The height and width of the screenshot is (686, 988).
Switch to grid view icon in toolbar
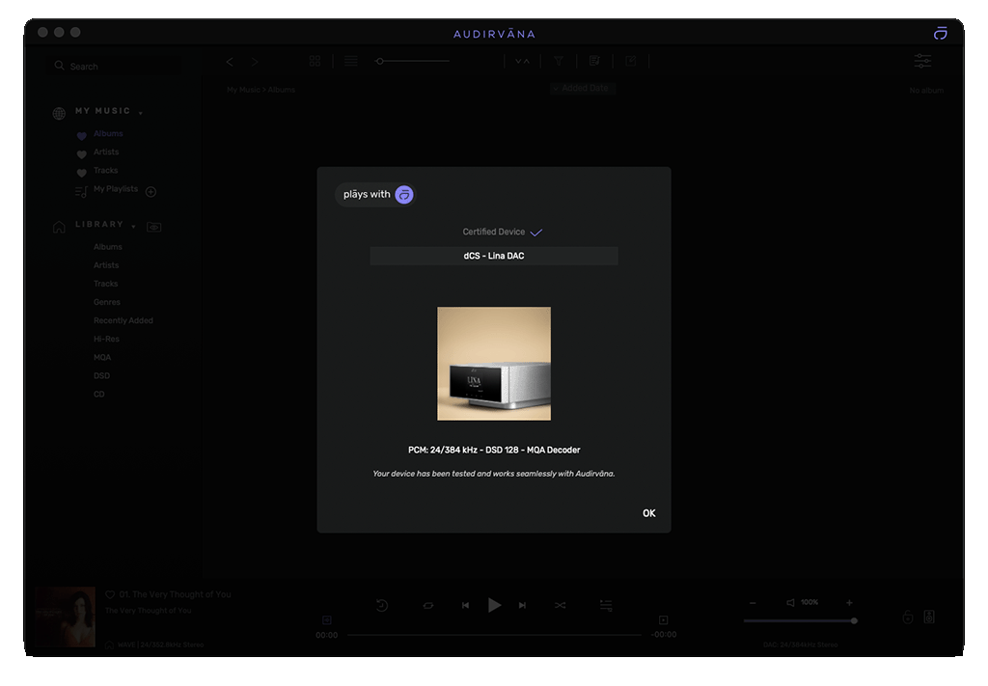coord(315,61)
